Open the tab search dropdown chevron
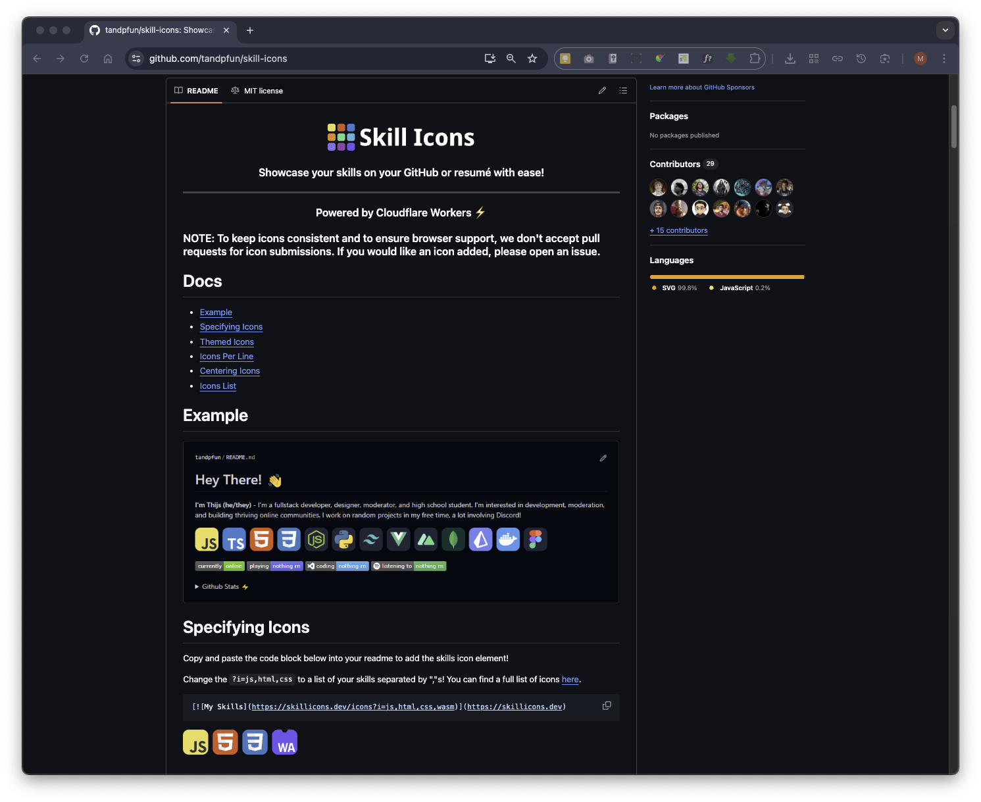 click(x=945, y=30)
